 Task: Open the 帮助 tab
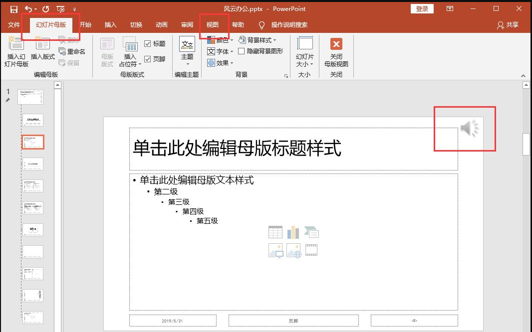pos(238,25)
